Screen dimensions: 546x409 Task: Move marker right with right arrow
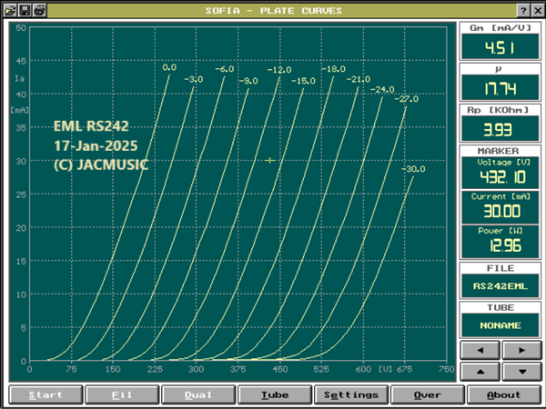[521, 350]
